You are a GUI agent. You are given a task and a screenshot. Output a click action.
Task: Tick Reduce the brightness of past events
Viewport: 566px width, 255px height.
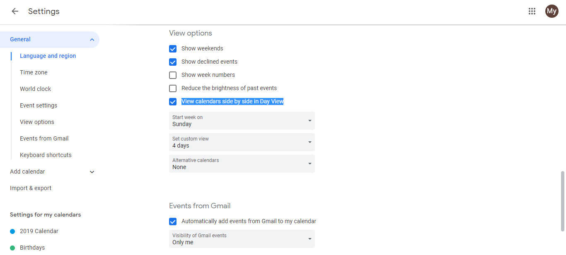(x=173, y=88)
